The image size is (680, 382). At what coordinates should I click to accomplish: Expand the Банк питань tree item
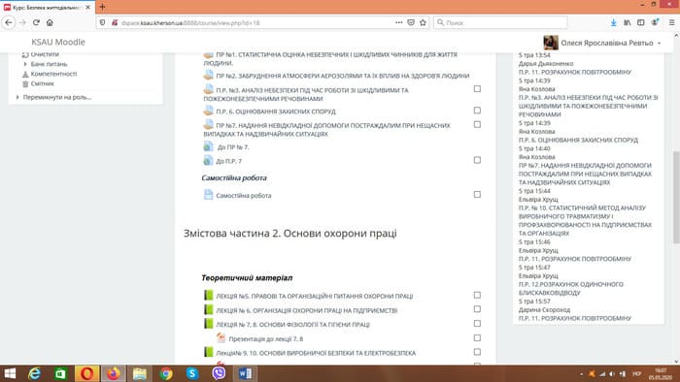(25, 64)
